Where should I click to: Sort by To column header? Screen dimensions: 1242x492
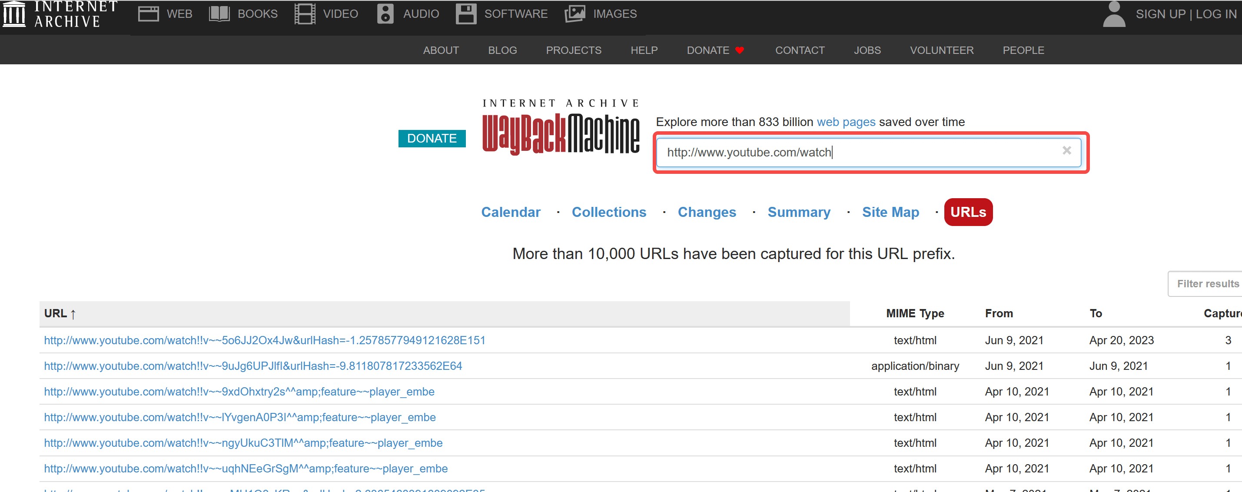pos(1096,313)
